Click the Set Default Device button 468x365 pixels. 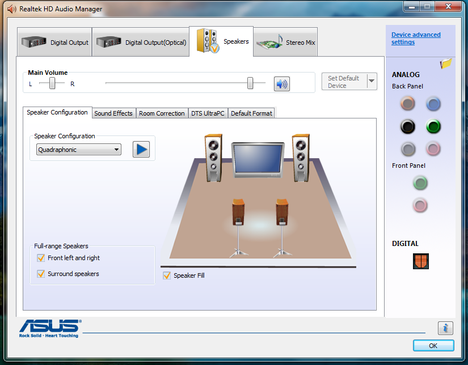coord(344,82)
